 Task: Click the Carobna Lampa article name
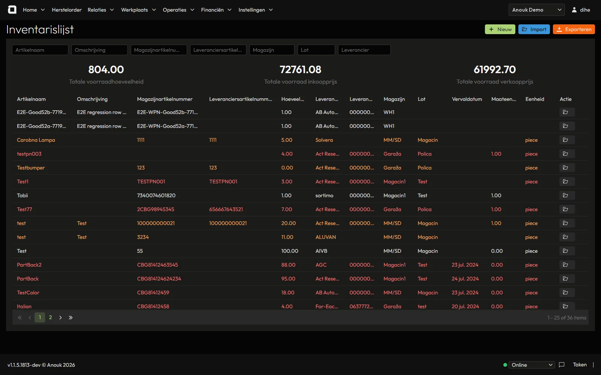(x=36, y=140)
